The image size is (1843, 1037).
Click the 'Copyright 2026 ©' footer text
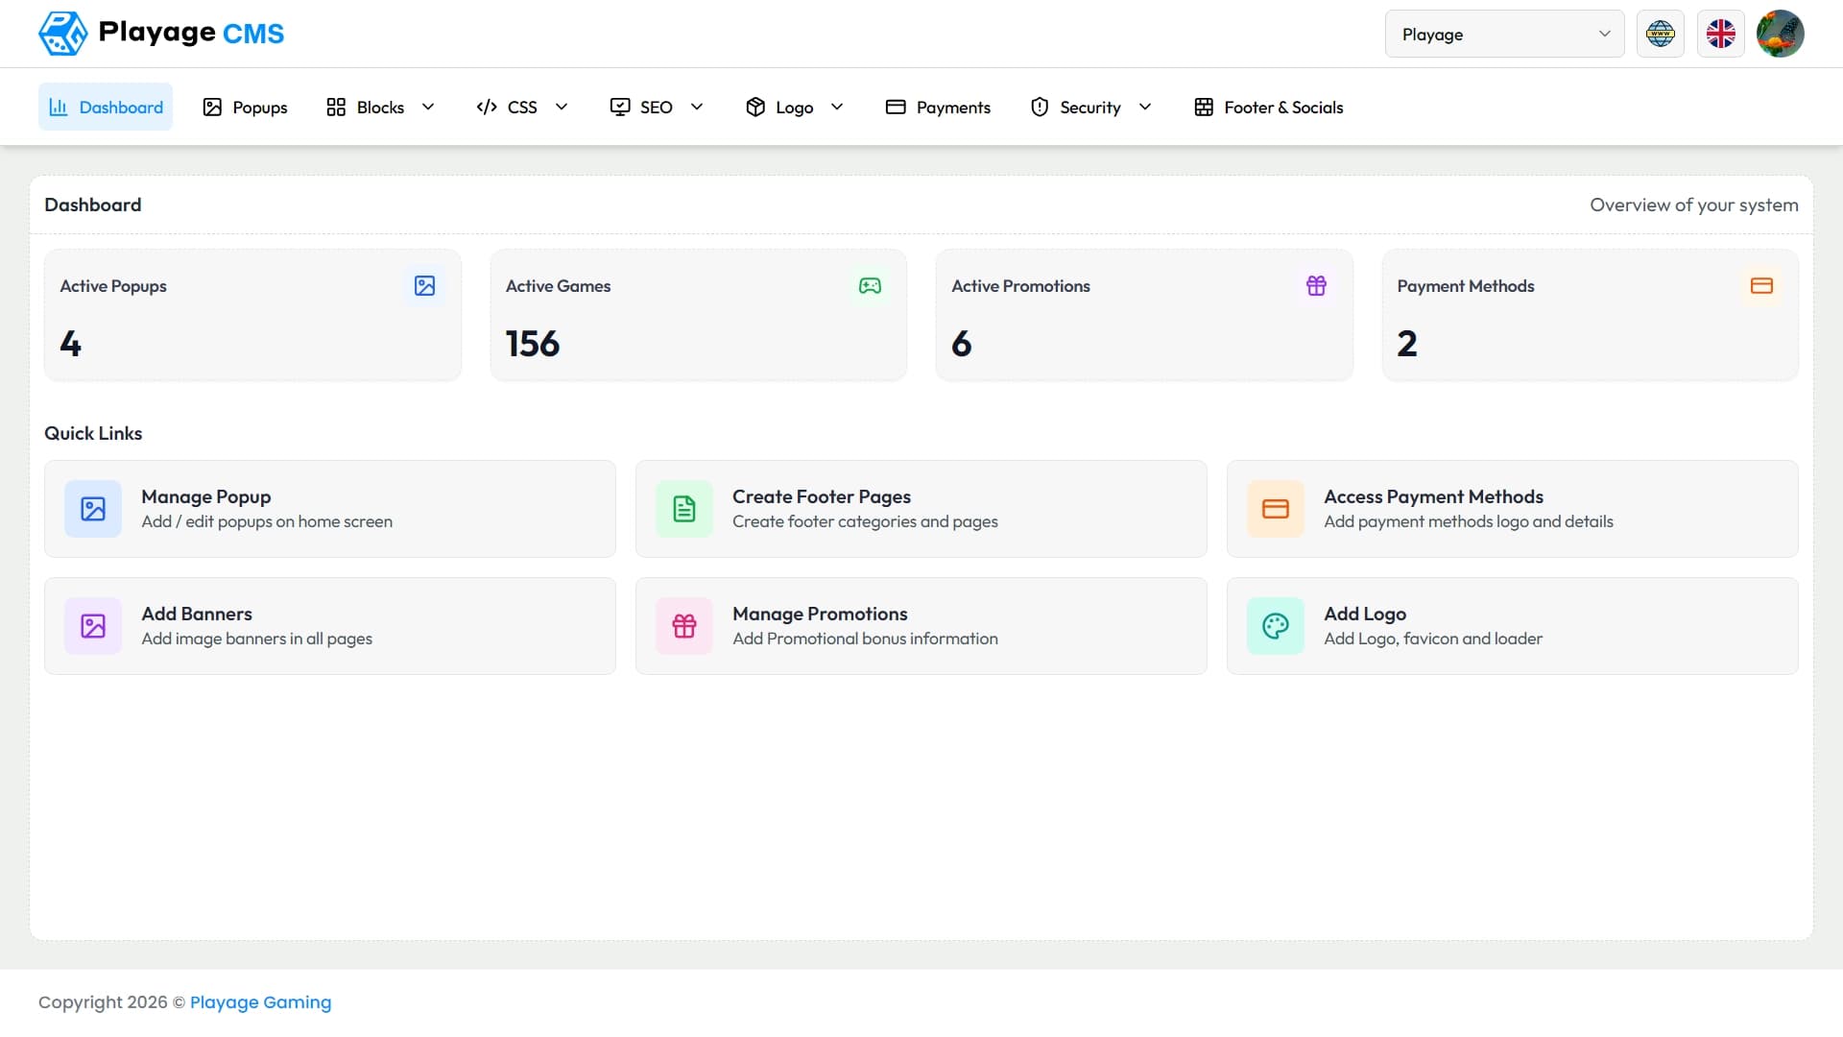click(111, 1002)
